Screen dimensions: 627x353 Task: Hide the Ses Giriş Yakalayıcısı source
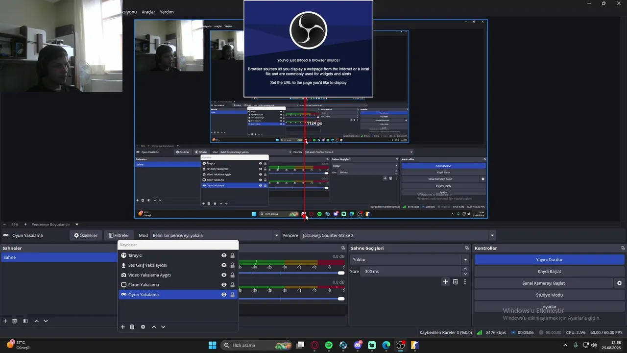pos(224,265)
